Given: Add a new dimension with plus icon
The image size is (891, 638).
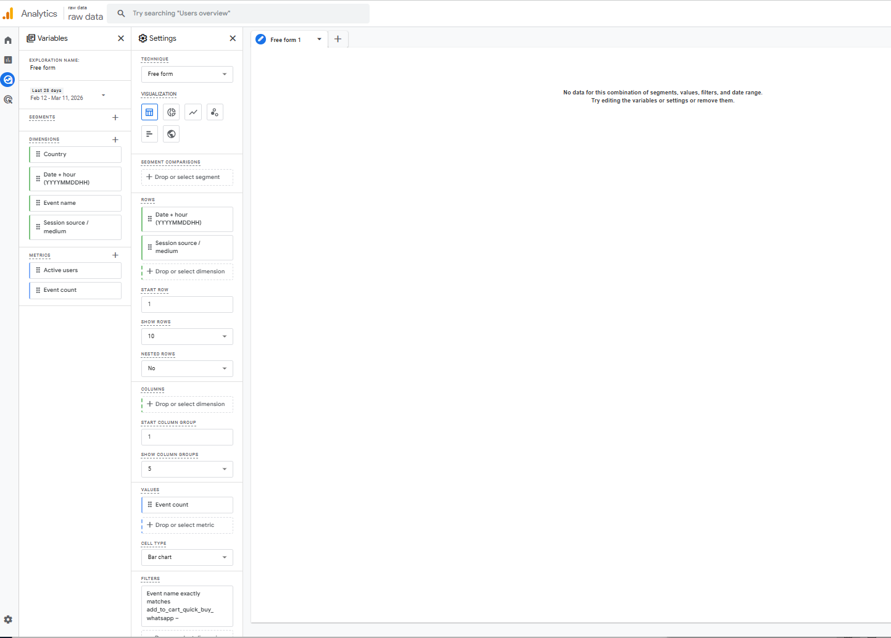Looking at the screenshot, I should (x=115, y=139).
